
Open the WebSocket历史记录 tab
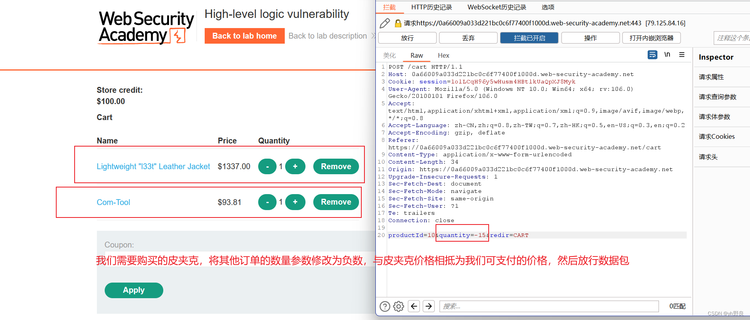coord(497,7)
